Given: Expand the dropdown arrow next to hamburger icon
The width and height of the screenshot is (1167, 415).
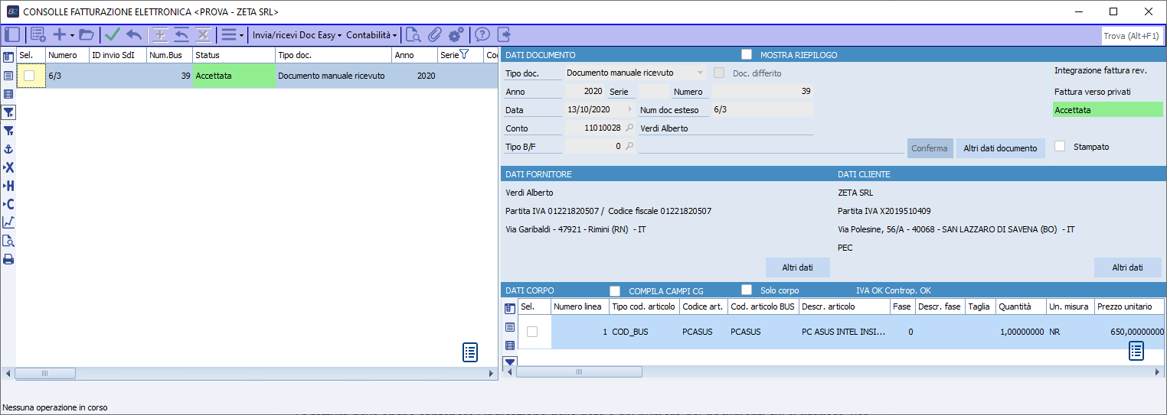Looking at the screenshot, I should (x=241, y=35).
